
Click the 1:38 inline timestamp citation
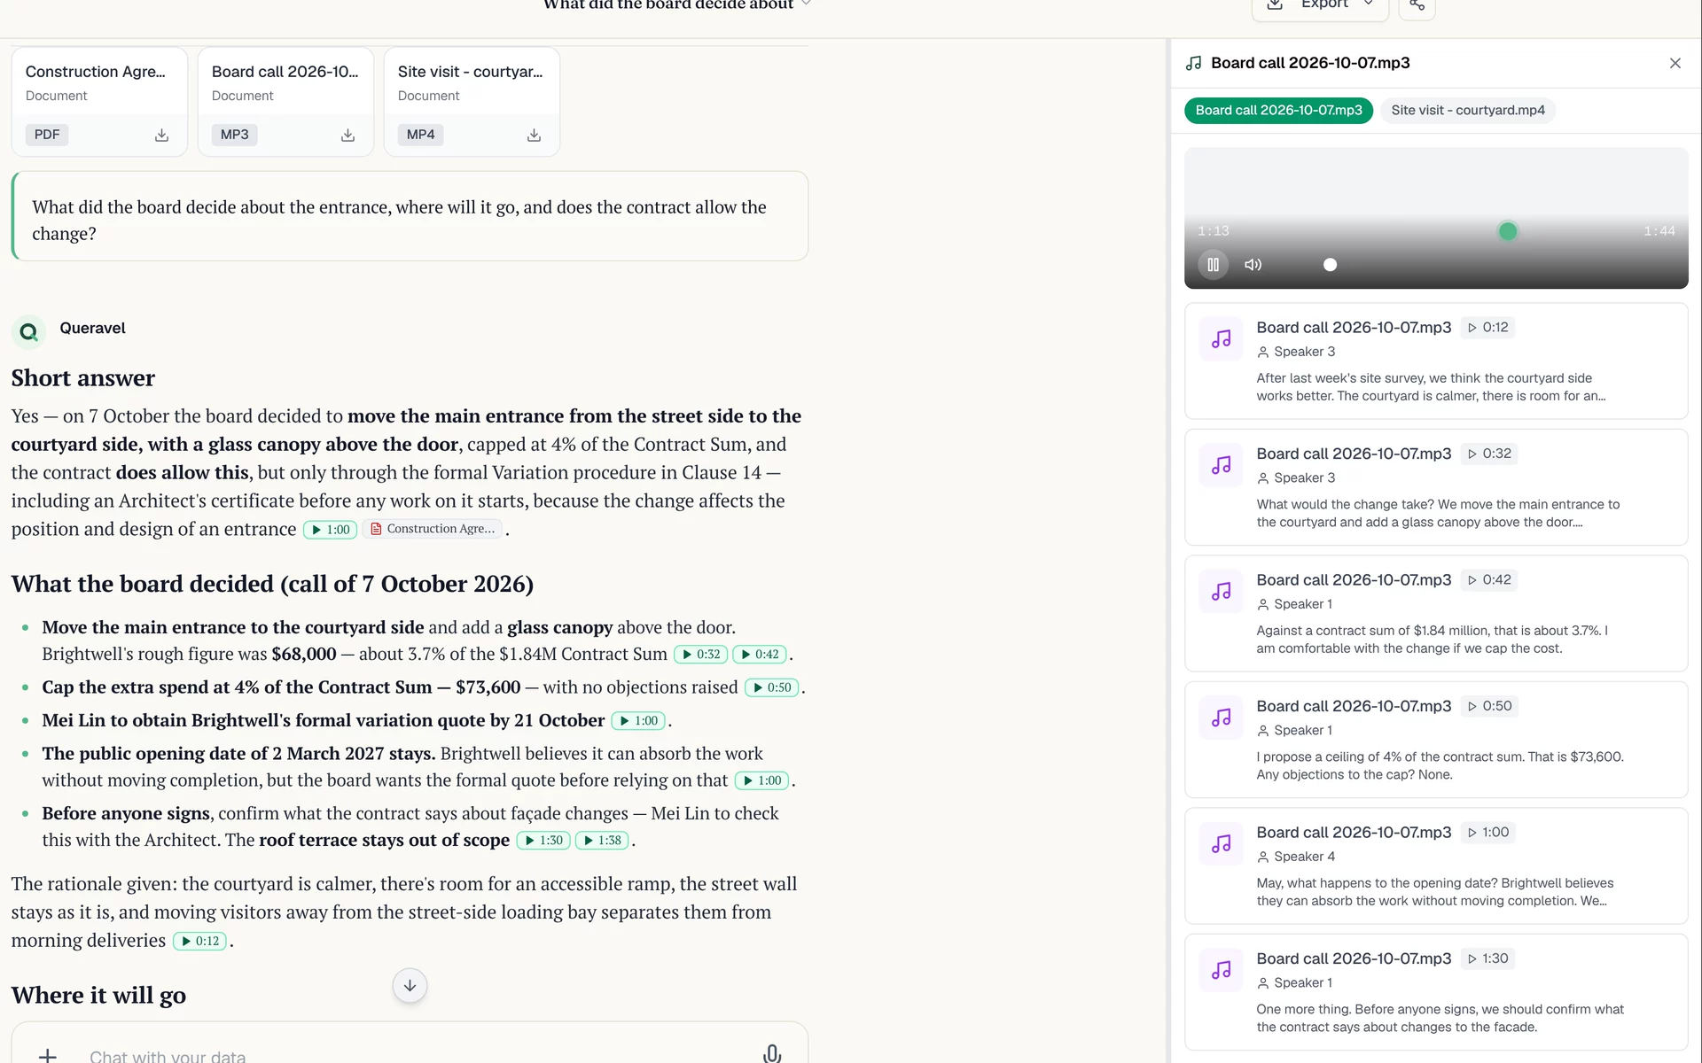(x=602, y=841)
